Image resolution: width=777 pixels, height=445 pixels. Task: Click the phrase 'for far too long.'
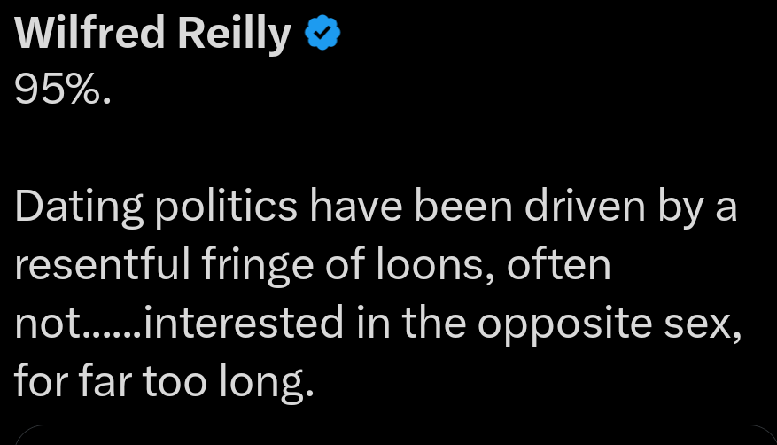click(164, 383)
